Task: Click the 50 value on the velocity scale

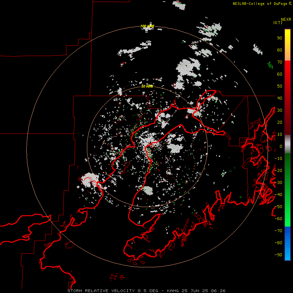Action: 280,86
